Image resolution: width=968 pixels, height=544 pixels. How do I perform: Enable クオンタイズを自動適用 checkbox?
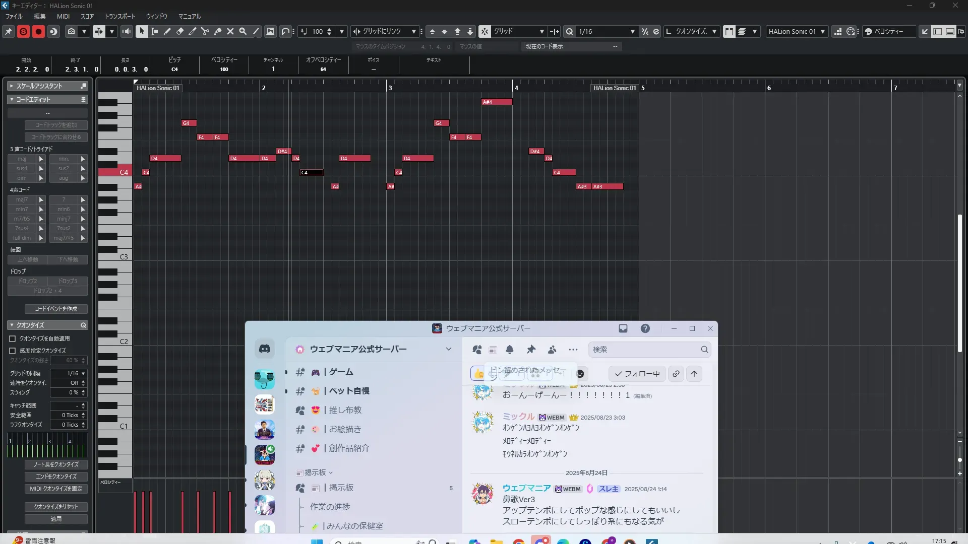(13, 338)
